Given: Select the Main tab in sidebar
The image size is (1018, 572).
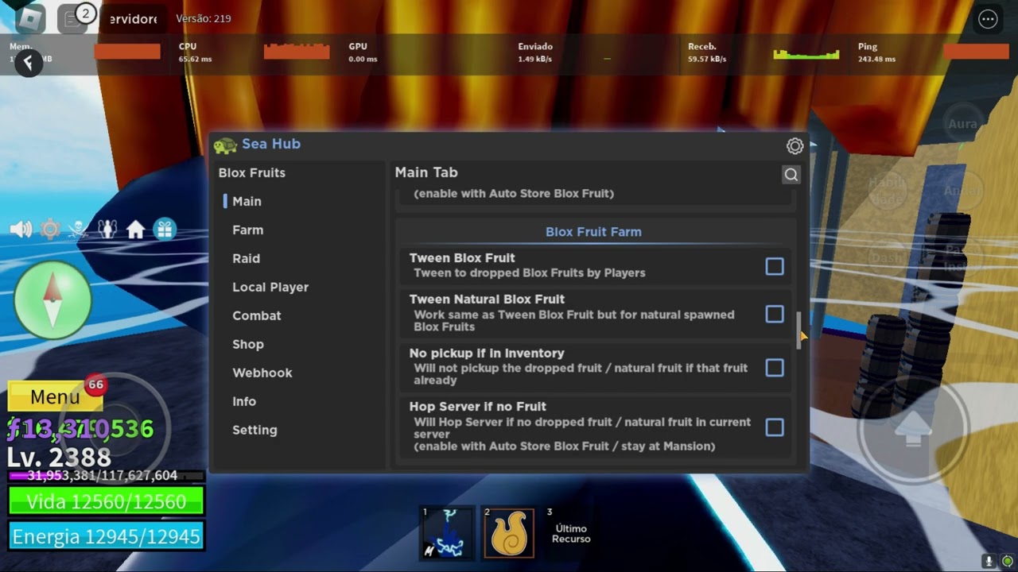Looking at the screenshot, I should pos(247,202).
